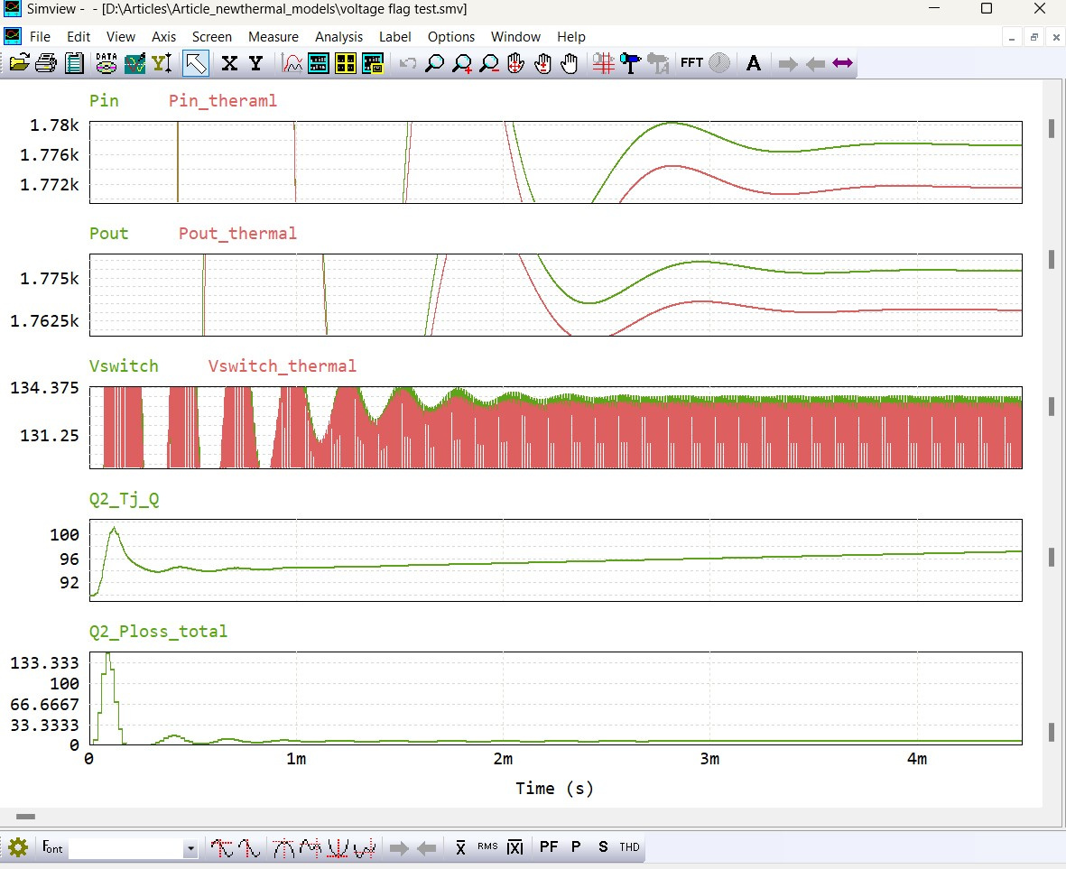The height and width of the screenshot is (869, 1066).
Task: Click the yellow four-pane grid icon
Action: pyautogui.click(x=346, y=63)
